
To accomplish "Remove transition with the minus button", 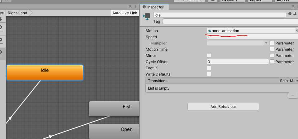I will (x=293, y=95).
